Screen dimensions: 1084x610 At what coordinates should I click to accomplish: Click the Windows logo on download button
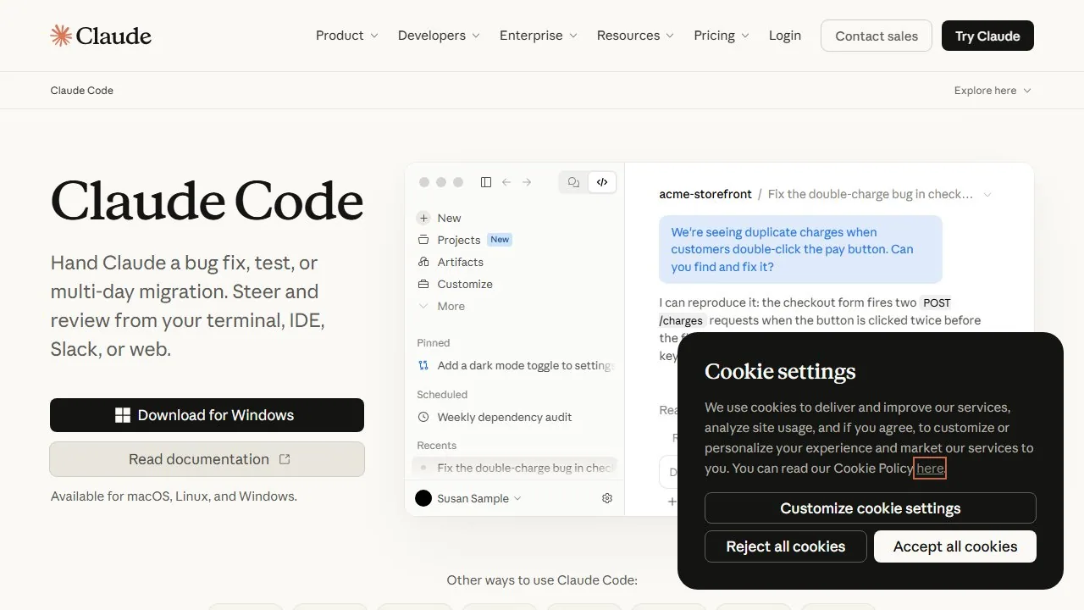point(123,415)
